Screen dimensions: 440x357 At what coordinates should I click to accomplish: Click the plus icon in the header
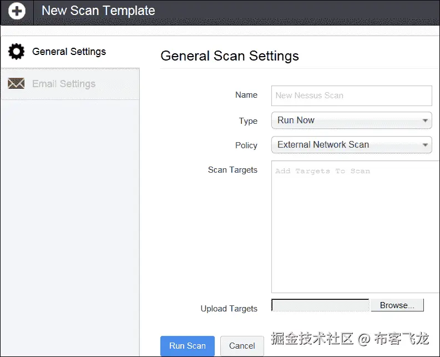pyautogui.click(x=17, y=11)
